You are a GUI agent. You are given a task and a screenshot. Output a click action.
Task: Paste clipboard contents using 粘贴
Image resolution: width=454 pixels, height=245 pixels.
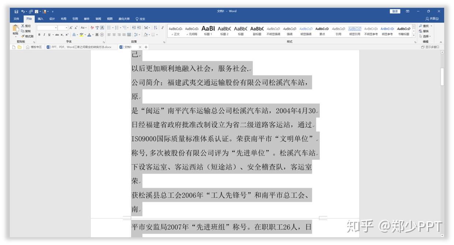point(15,30)
